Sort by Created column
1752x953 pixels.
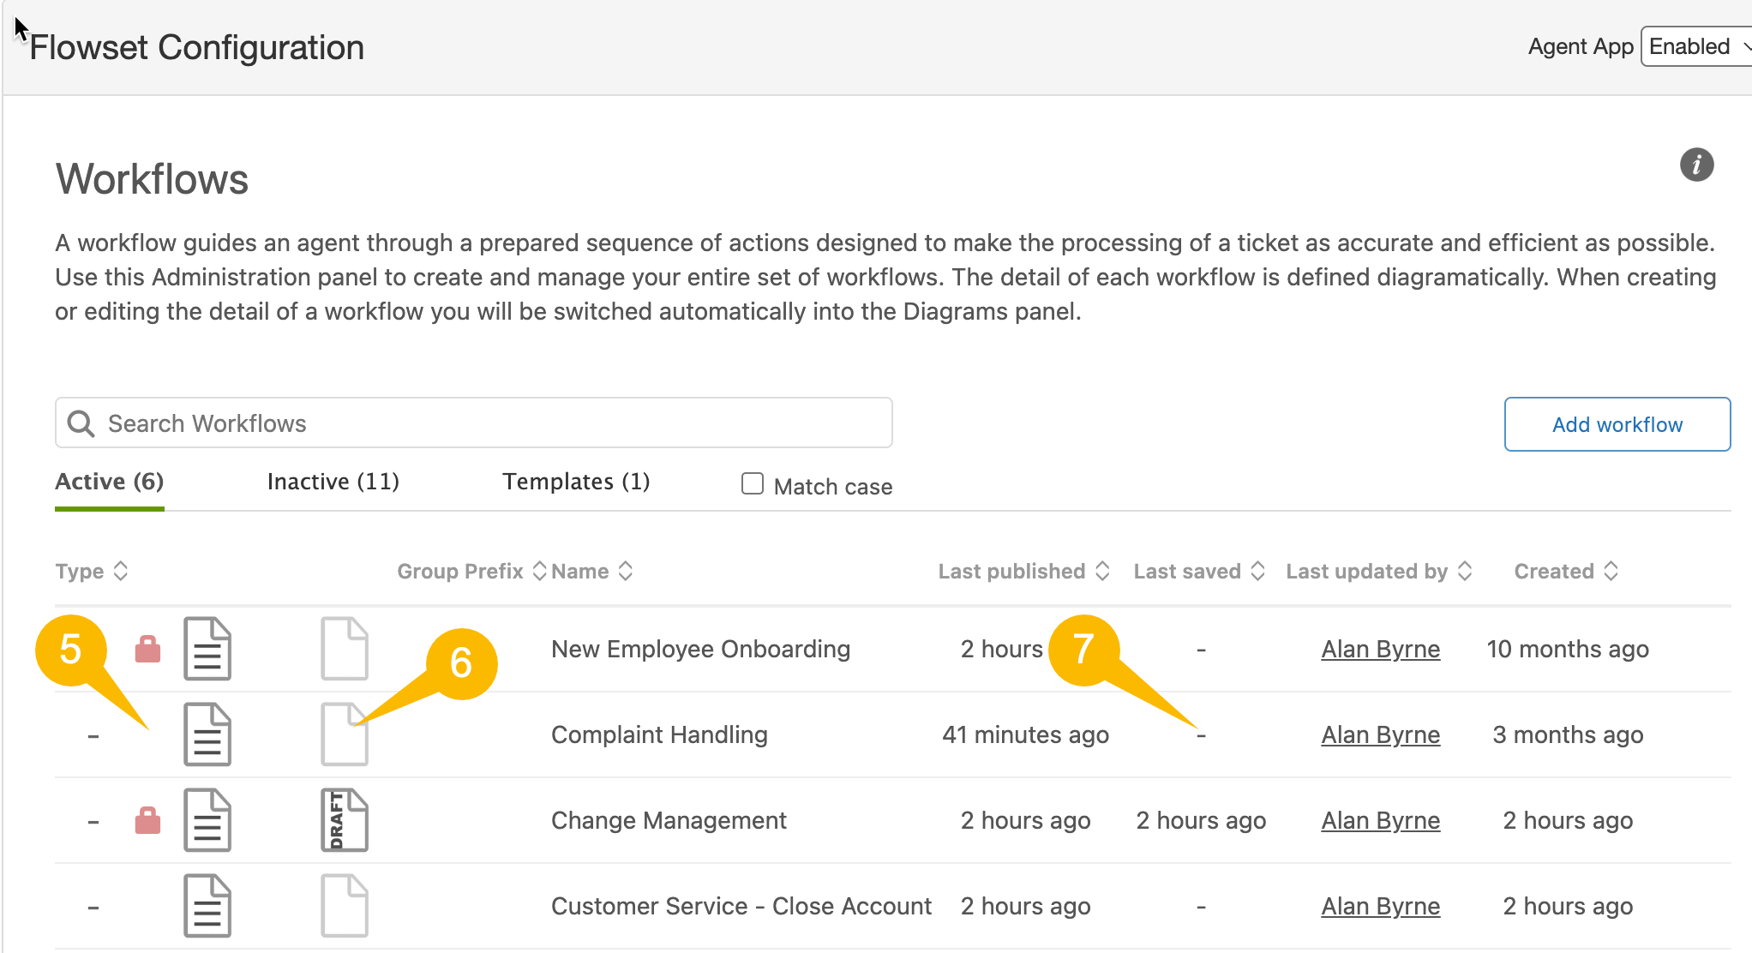tap(1566, 571)
